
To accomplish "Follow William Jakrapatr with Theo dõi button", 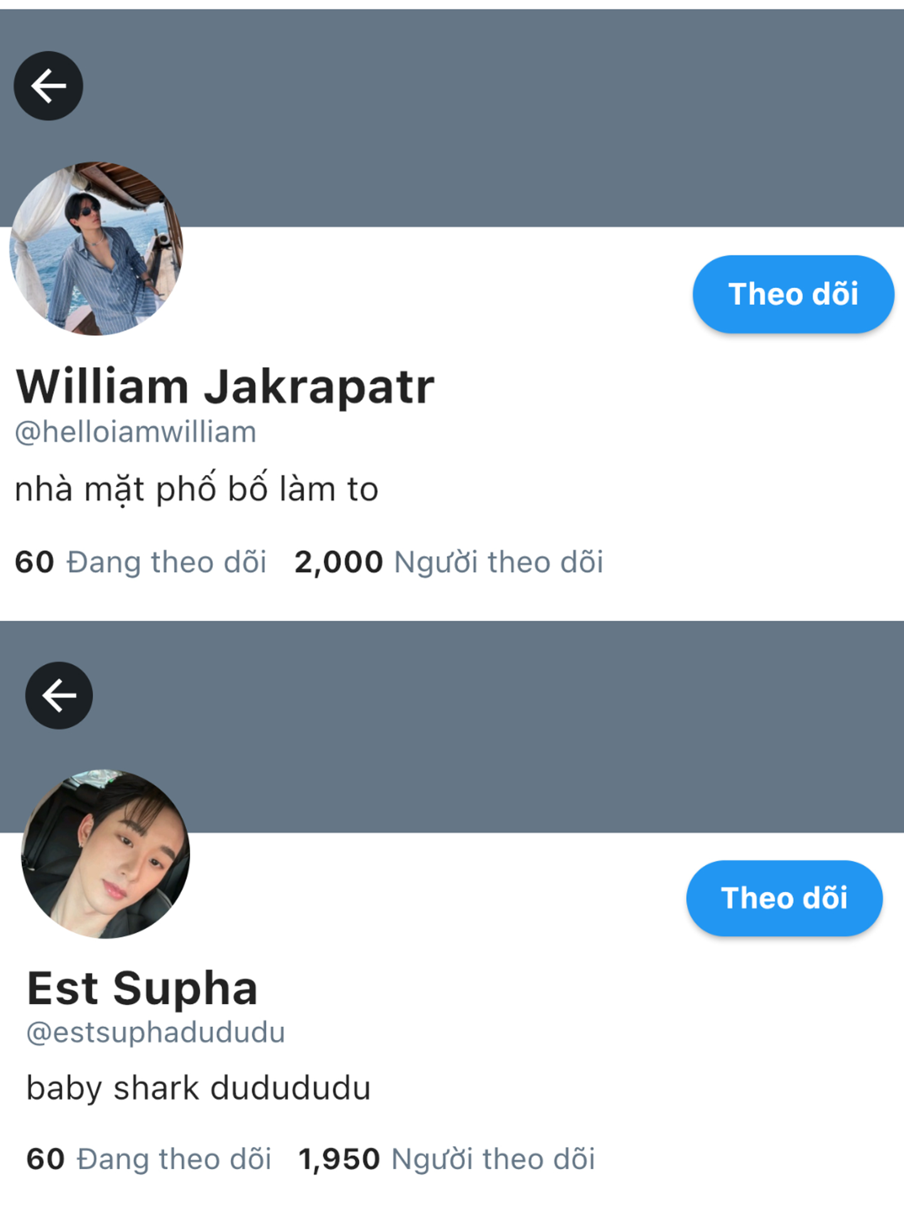I will 794,294.
